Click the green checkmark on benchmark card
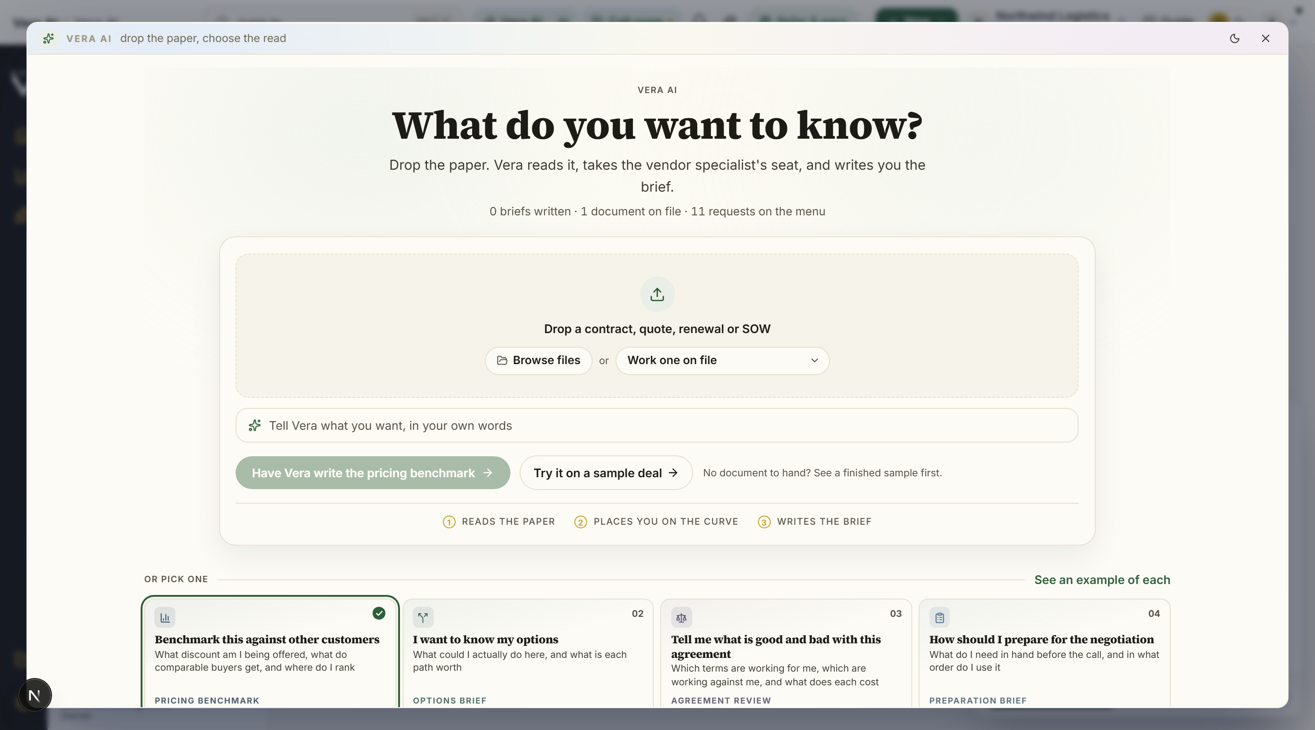 [379, 613]
